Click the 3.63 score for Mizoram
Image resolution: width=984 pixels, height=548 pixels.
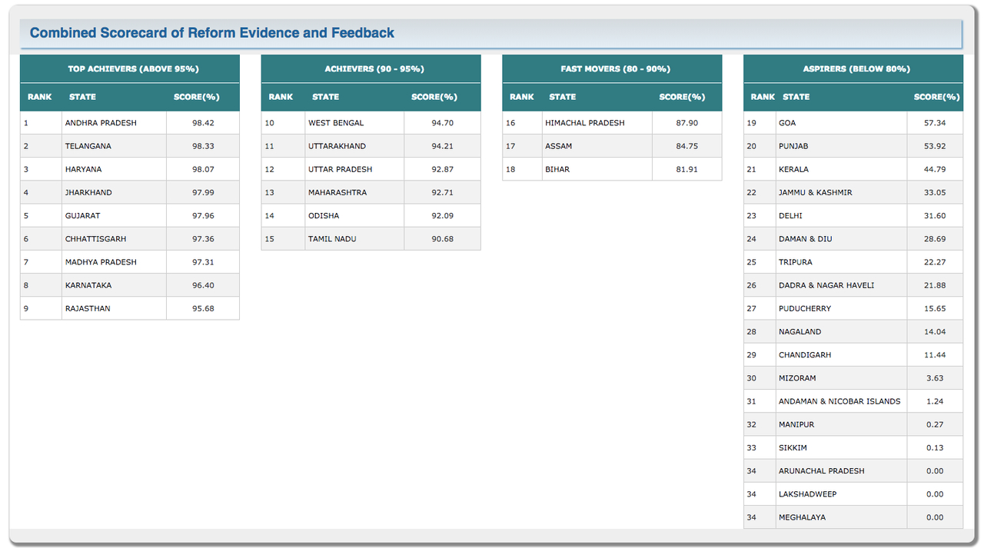[935, 378]
